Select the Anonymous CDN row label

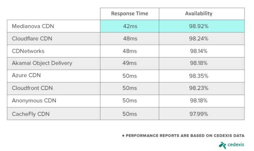tap(34, 100)
